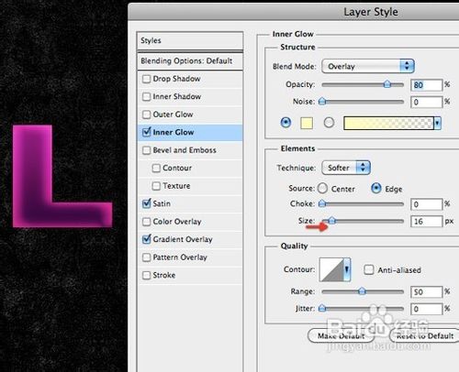Click the Size slider handle
The width and height of the screenshot is (459, 372).
(x=331, y=220)
